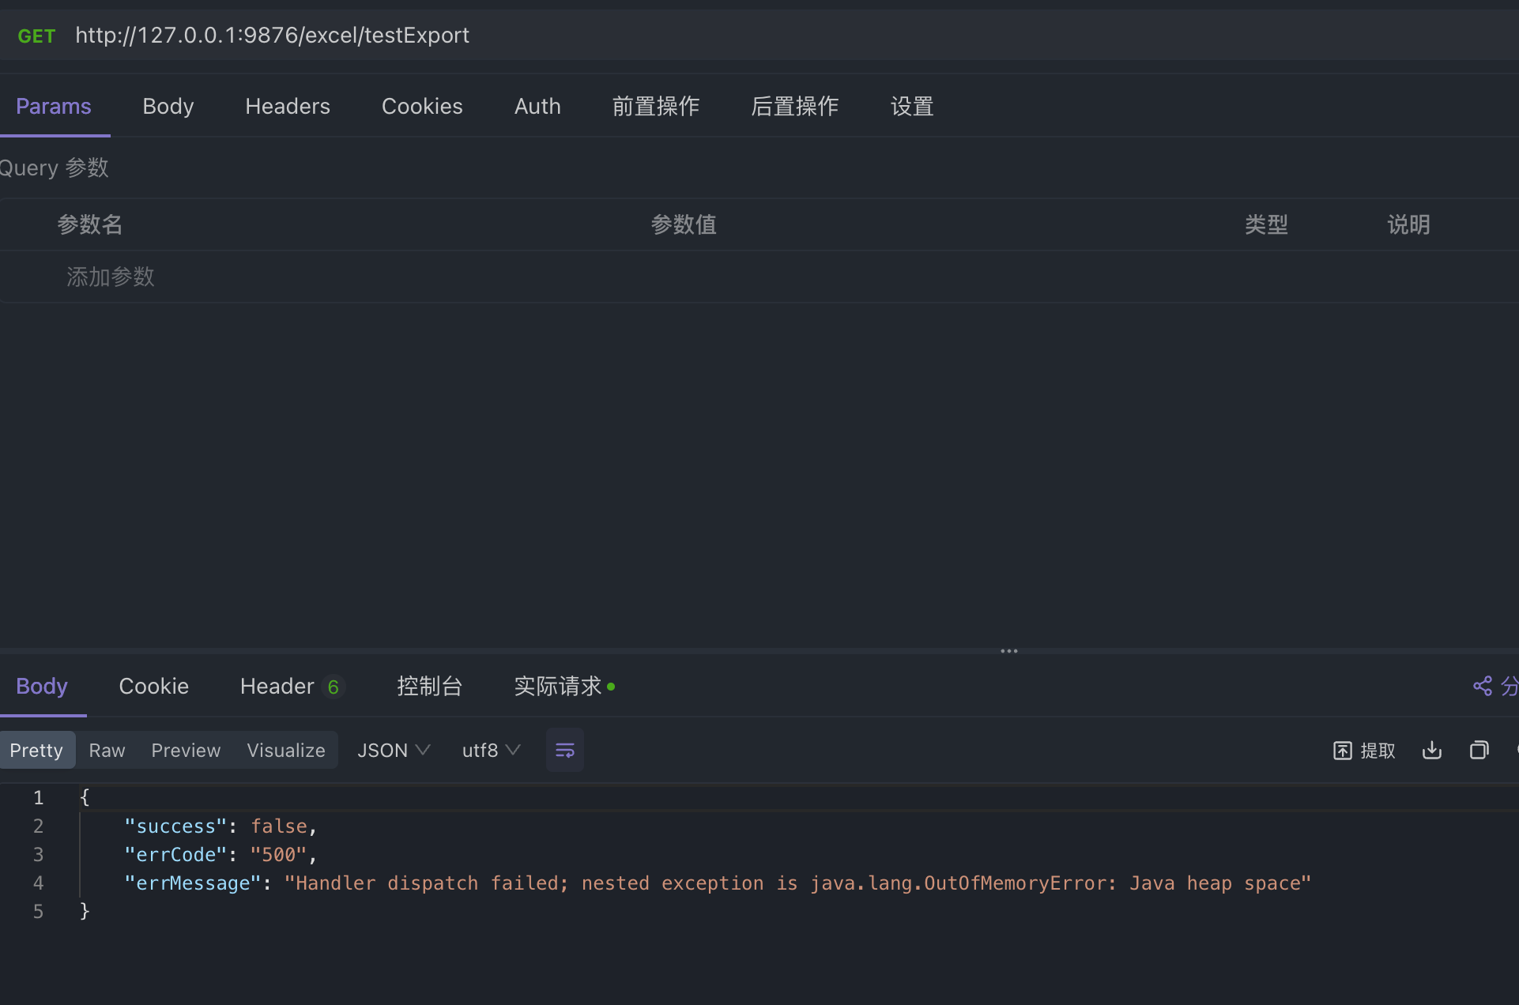The width and height of the screenshot is (1519, 1005).
Task: Open the Cookies tab
Action: (x=422, y=106)
